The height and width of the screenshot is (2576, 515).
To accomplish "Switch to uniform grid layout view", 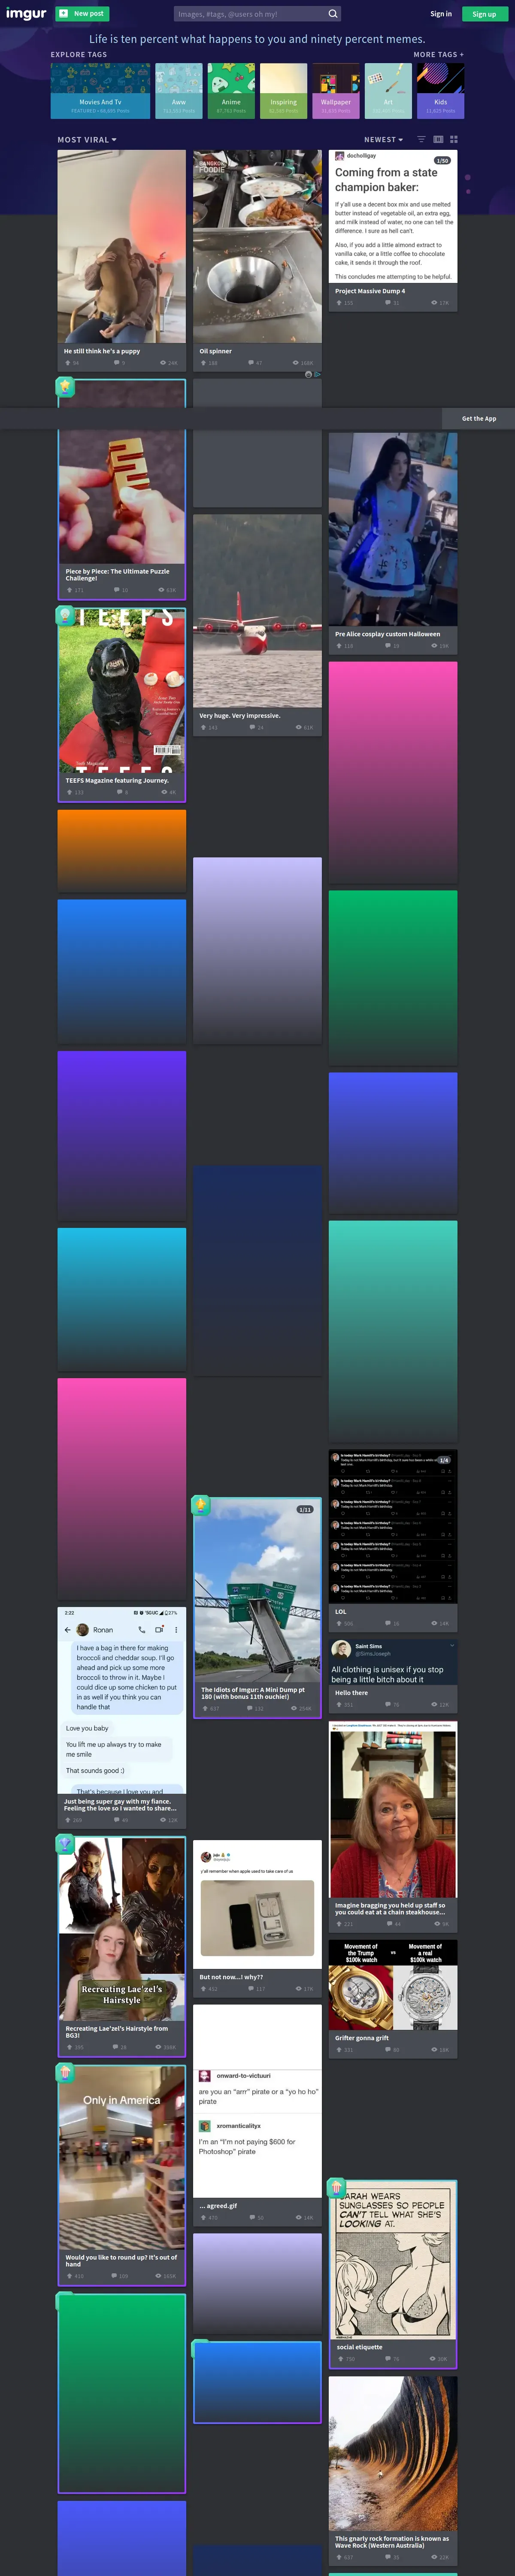I will 454,139.
